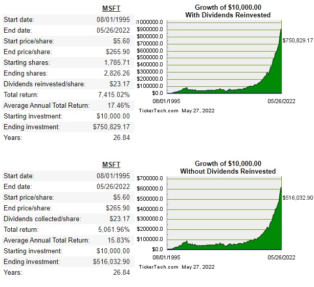Click the With Dividends Reinvested chart title
Viewport: 314px width, 287px height.
point(228,11)
